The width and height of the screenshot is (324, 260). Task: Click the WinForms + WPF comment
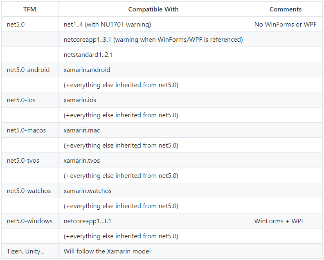click(x=279, y=221)
